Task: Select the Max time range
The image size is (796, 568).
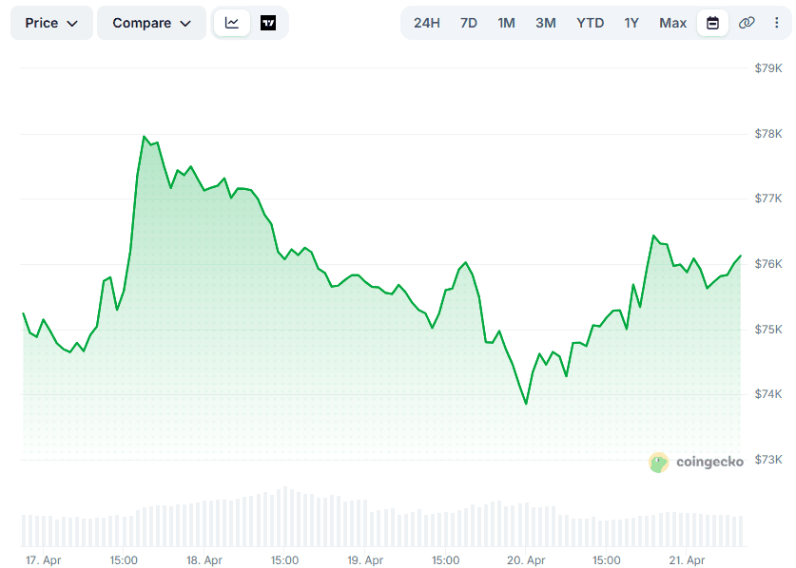Action: pos(671,22)
